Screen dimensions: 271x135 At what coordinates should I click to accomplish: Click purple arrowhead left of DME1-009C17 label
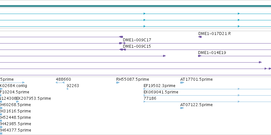pyautogui.click(x=121, y=43)
